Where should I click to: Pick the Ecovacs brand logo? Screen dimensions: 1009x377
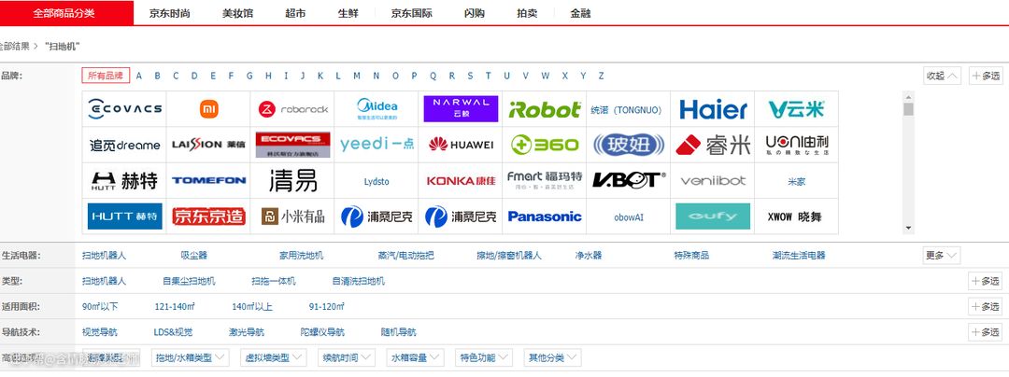tap(124, 109)
